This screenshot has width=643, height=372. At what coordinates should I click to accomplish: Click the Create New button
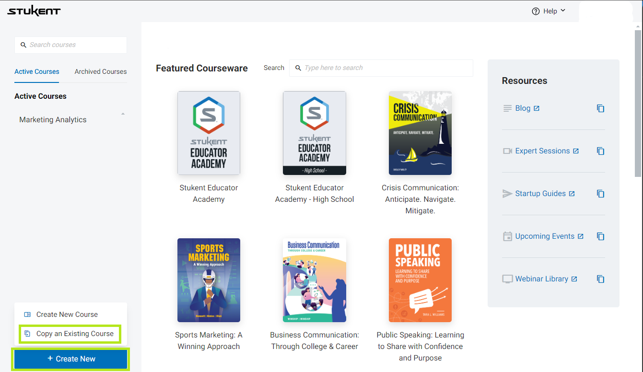pos(71,359)
